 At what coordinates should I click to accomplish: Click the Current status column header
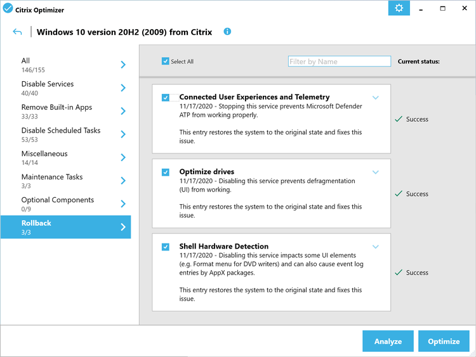coord(419,62)
